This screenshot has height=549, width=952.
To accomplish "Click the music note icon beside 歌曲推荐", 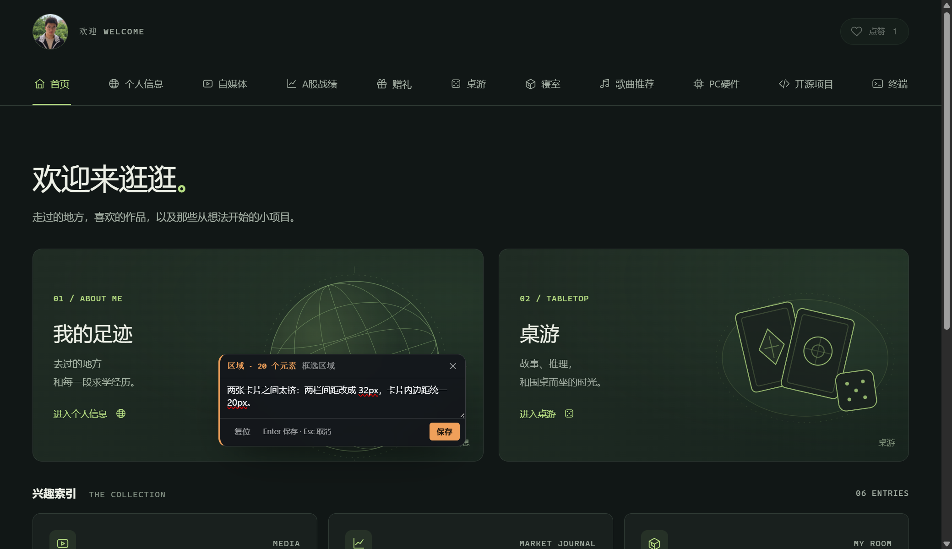I will 604,84.
